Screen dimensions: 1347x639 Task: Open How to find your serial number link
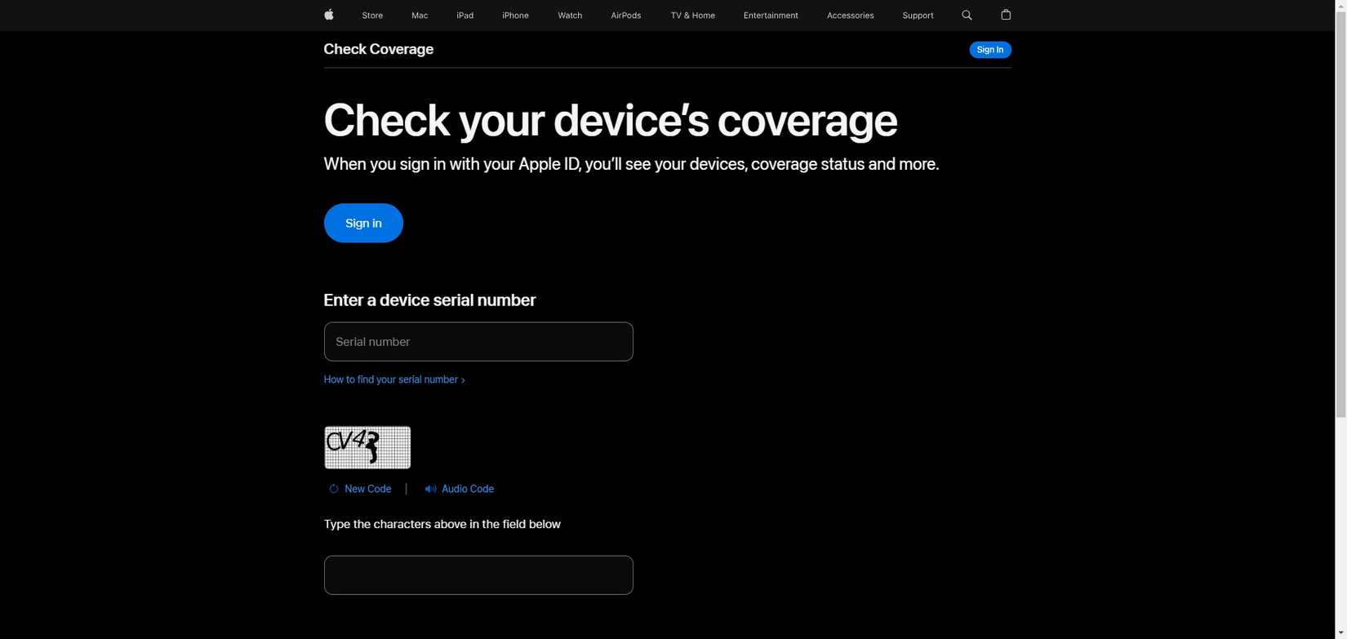(394, 379)
